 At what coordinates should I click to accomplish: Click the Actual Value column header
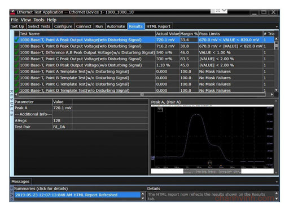pyautogui.click(x=168, y=34)
